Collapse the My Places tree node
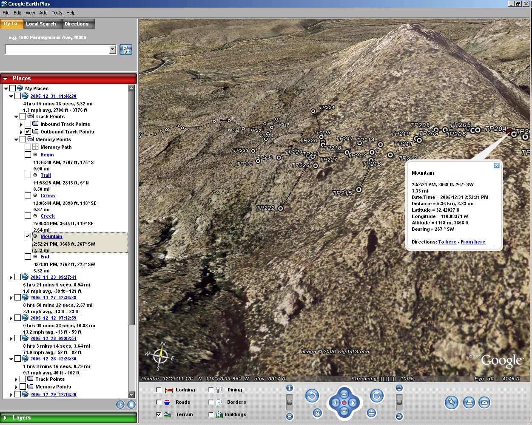Screen dimensions: 532x425 click(6, 88)
